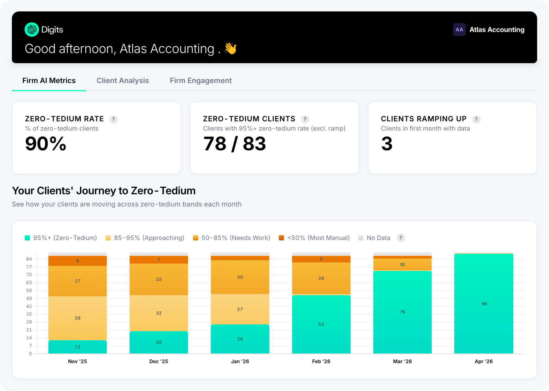Image resolution: width=549 pixels, height=391 pixels.
Task: Click the Digits logo icon
Action: [x=32, y=29]
